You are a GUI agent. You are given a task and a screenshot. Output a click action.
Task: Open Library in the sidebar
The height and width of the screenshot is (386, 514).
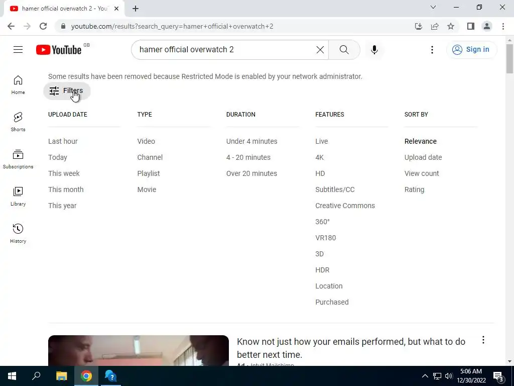pyautogui.click(x=18, y=197)
